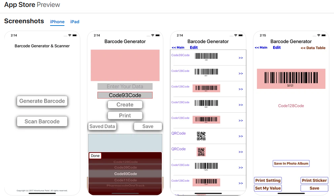Click the white-background QR code image
The image size is (334, 196).
coord(201,136)
